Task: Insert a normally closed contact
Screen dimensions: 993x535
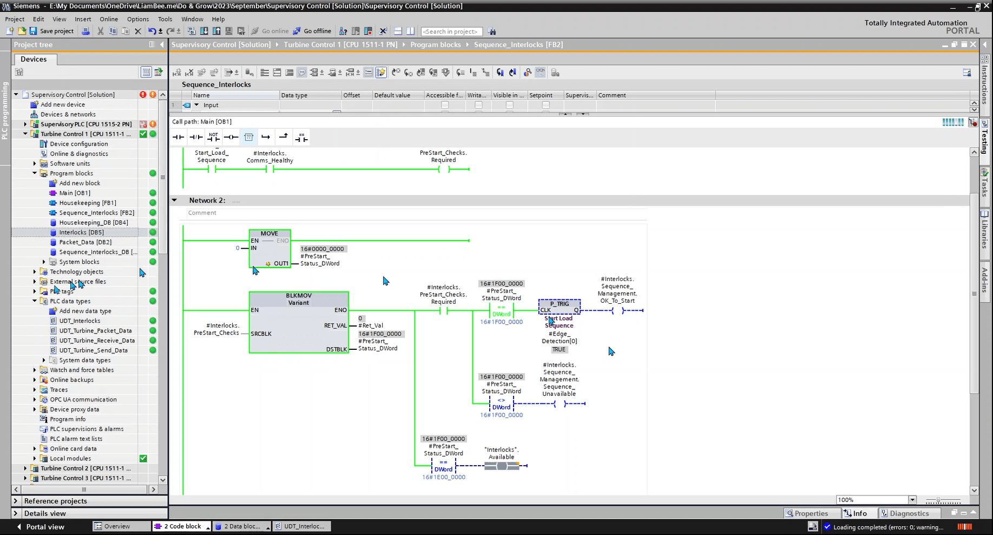Action: [196, 138]
